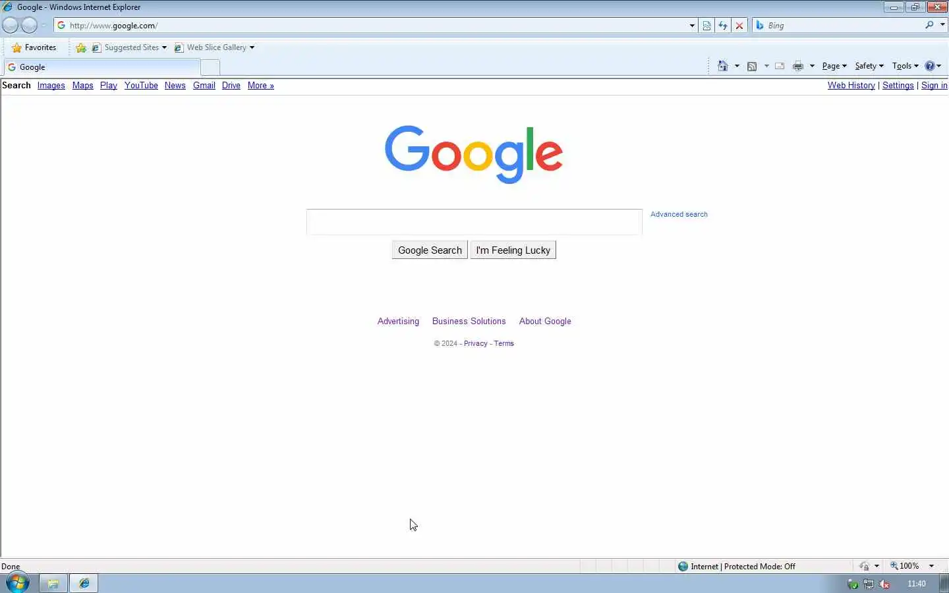Click the Home icon in command bar
The image size is (949, 593).
pos(723,66)
